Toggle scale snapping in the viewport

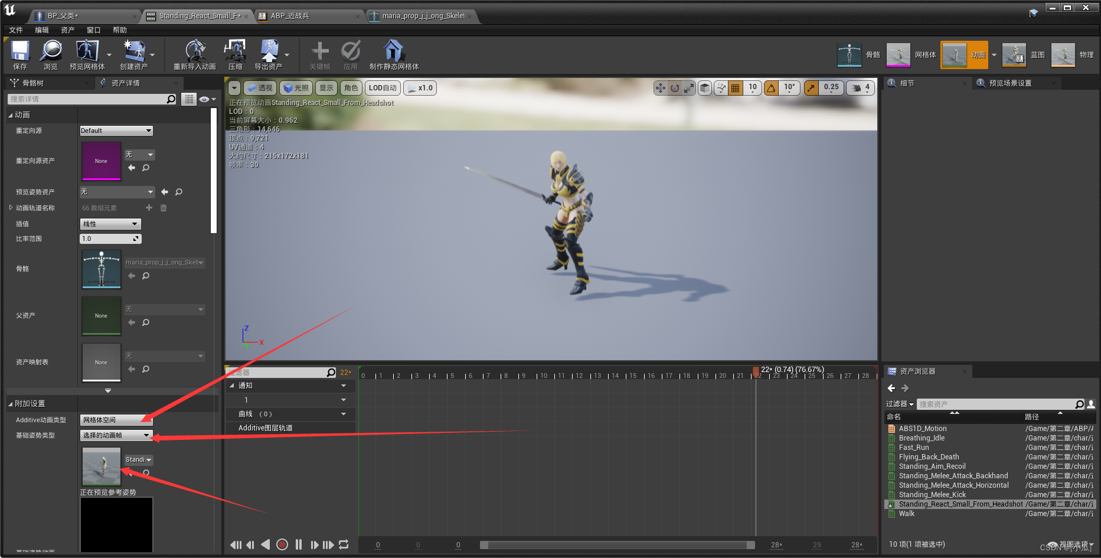pyautogui.click(x=812, y=88)
